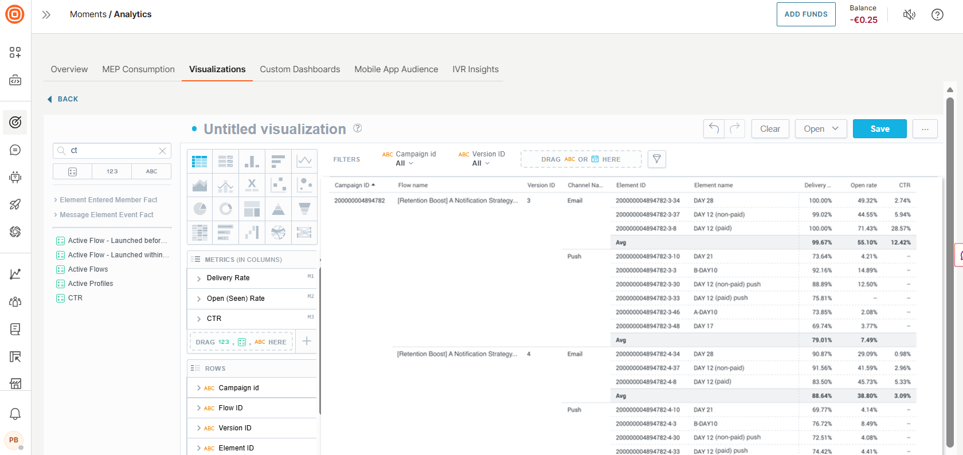Click the undo arrow button
The width and height of the screenshot is (963, 455).
[714, 128]
